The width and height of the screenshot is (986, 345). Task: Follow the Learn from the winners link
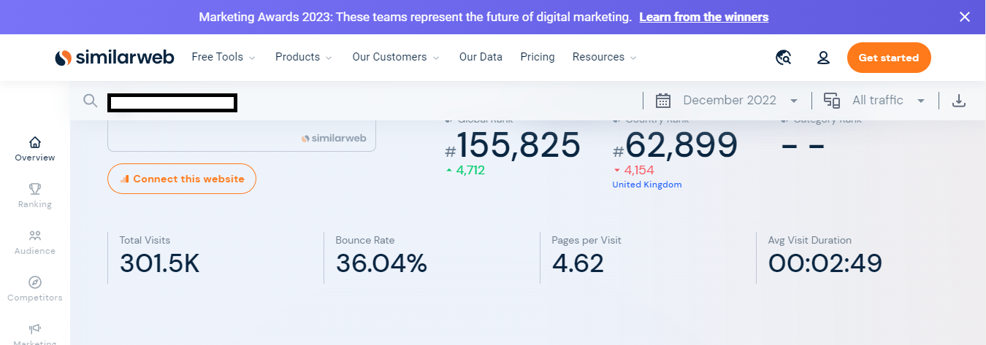(703, 17)
